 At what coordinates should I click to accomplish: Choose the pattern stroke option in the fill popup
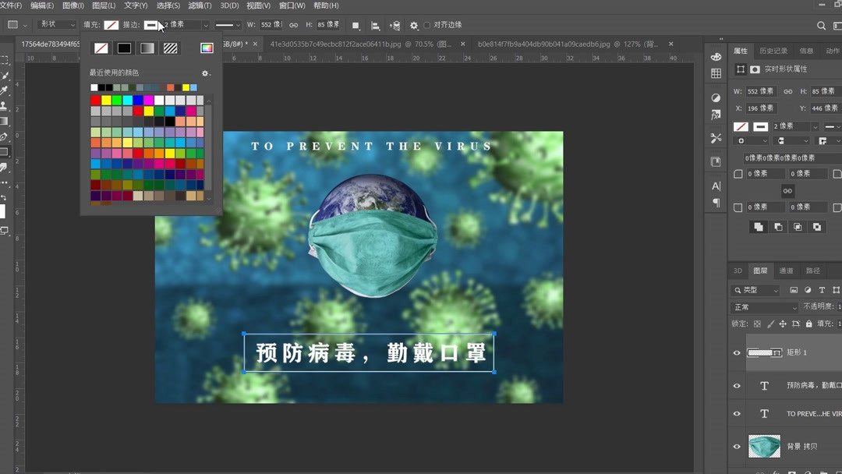(171, 48)
